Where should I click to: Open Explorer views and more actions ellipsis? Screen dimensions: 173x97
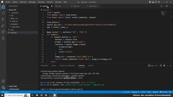pyautogui.click(x=35, y=6)
